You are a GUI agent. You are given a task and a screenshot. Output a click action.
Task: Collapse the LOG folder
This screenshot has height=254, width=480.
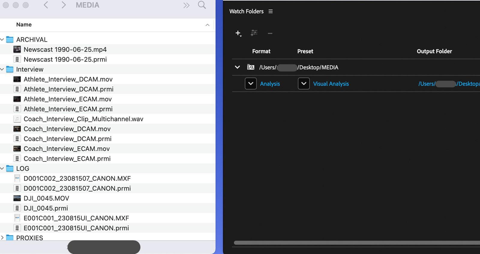(2, 169)
